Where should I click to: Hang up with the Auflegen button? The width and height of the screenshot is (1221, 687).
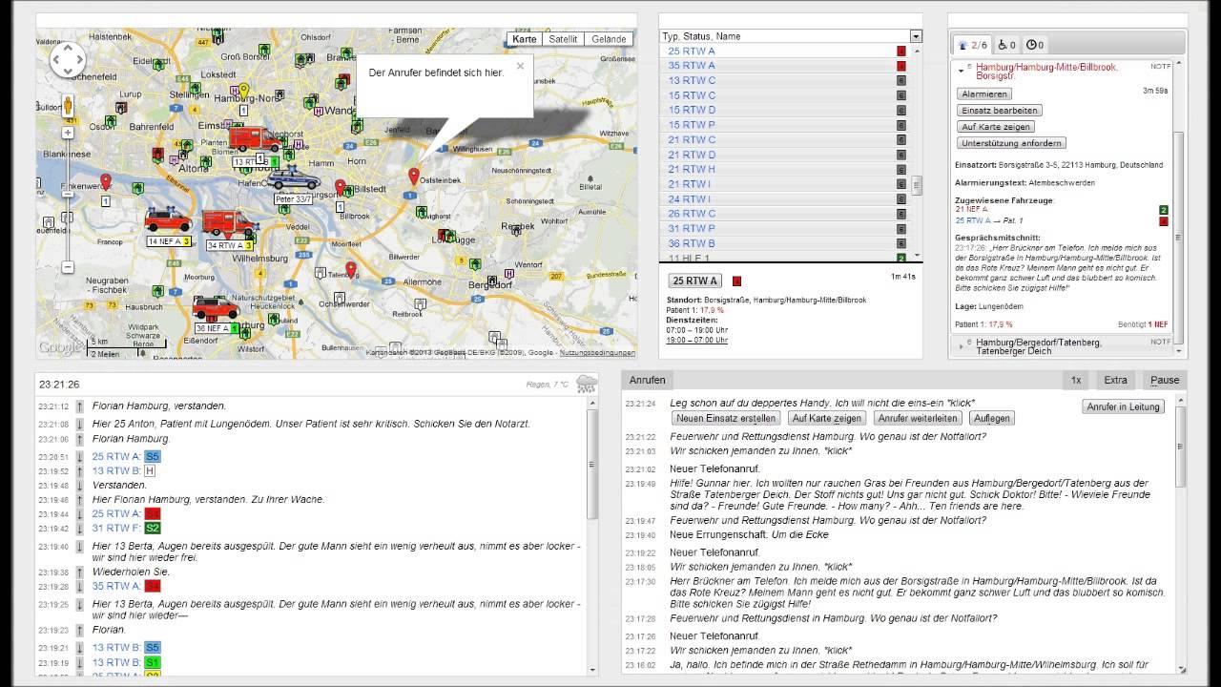992,418
